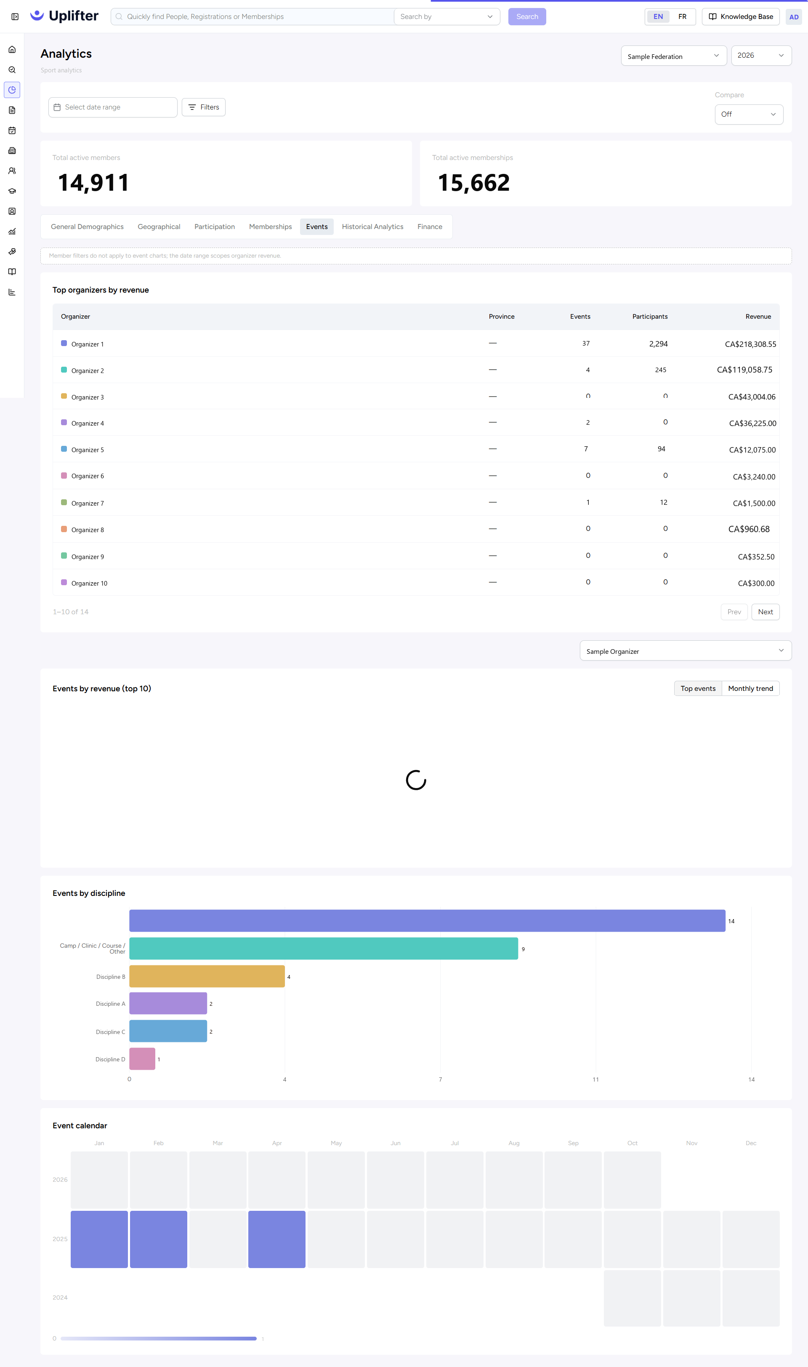The image size is (808, 1367).
Task: Show Monthly trend view
Action: click(x=750, y=688)
